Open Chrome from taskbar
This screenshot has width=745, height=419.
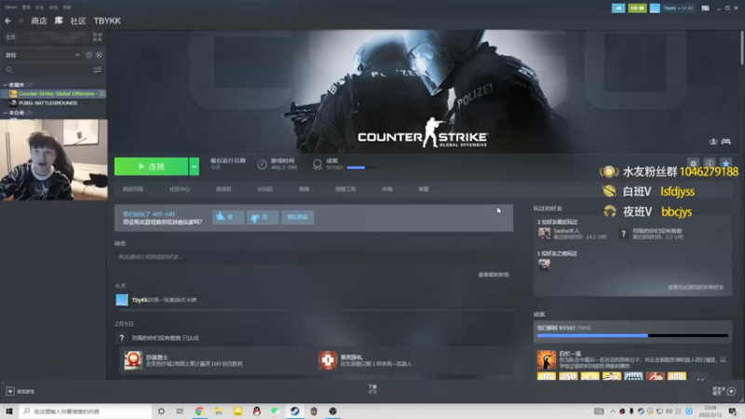click(199, 411)
